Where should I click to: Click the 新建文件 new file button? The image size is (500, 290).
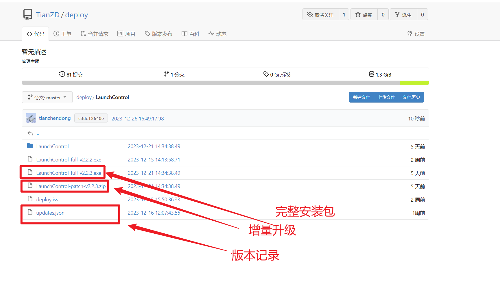(361, 97)
